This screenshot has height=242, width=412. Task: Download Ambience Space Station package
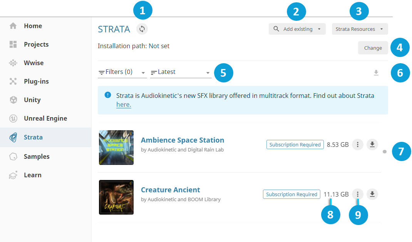[372, 145]
